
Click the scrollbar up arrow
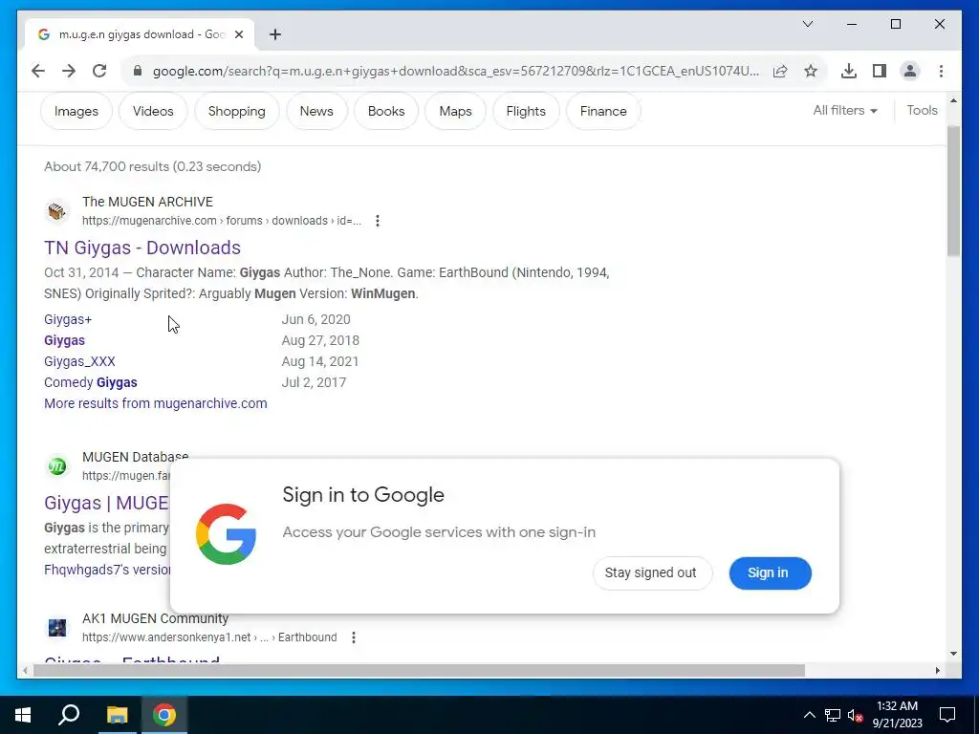coord(953,99)
